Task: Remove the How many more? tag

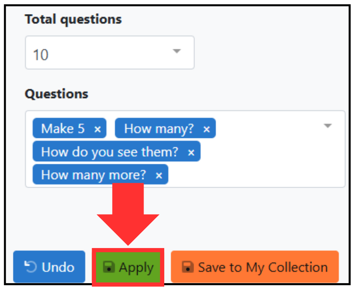Action: [x=159, y=175]
